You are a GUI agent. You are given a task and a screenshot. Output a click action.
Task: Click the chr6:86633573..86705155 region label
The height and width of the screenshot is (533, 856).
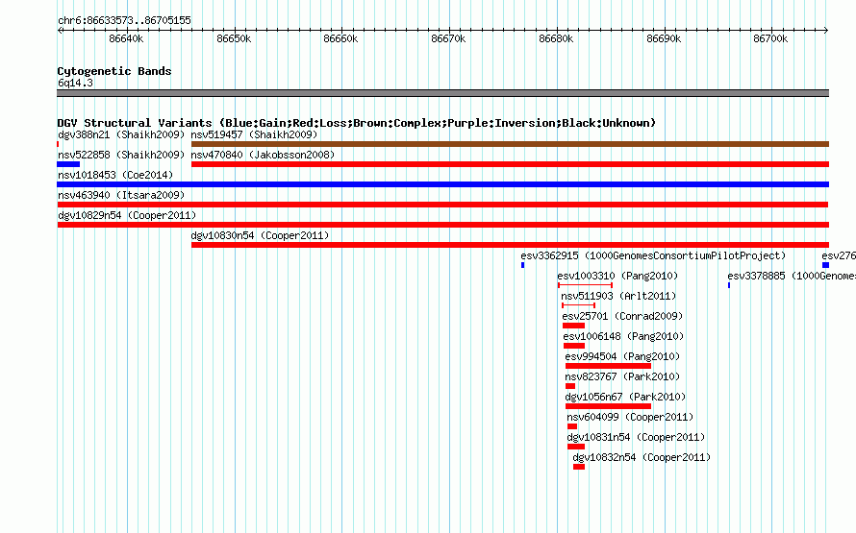coord(124,21)
